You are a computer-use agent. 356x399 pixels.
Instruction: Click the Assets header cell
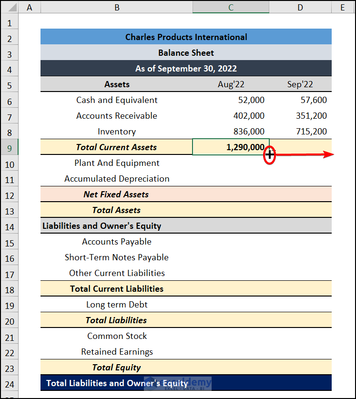117,84
